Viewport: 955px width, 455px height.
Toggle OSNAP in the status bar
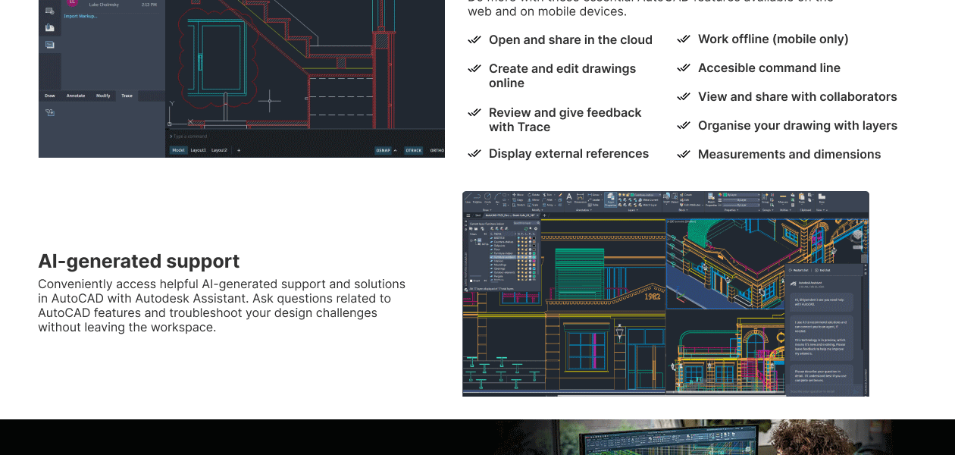tap(384, 150)
